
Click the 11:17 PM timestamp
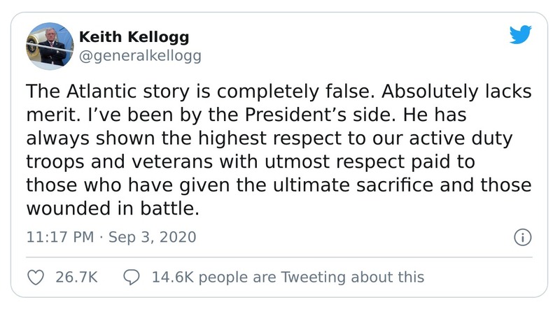[59, 238]
